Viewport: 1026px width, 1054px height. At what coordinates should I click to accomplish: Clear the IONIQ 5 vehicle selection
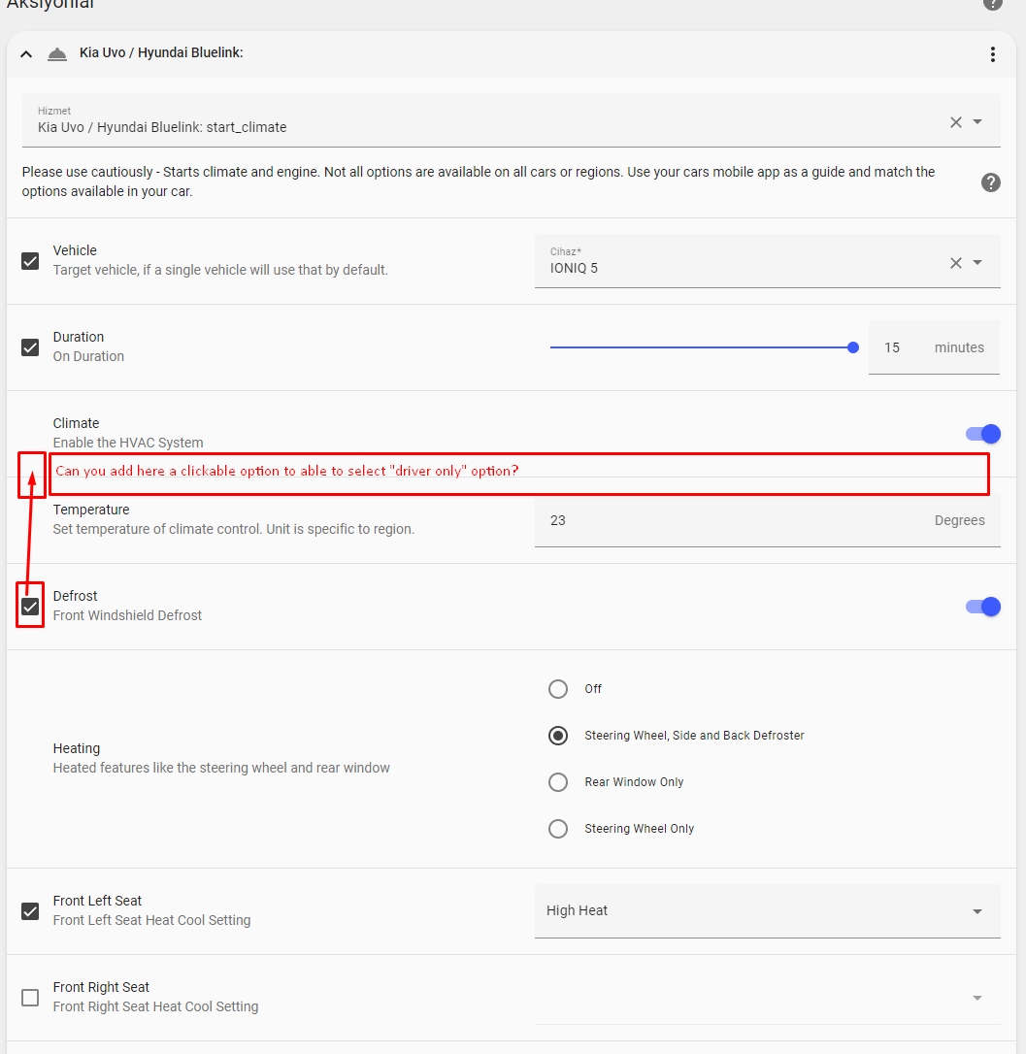(955, 262)
